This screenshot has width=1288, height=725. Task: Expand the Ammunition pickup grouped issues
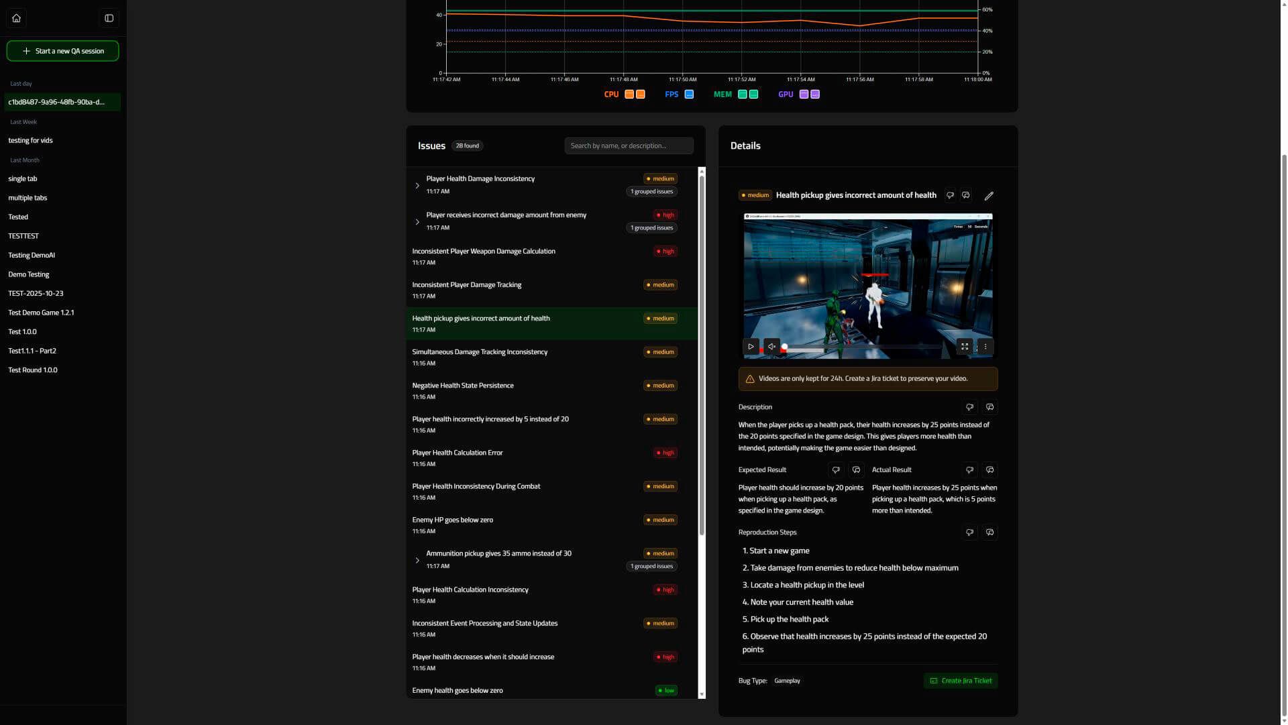coord(417,560)
